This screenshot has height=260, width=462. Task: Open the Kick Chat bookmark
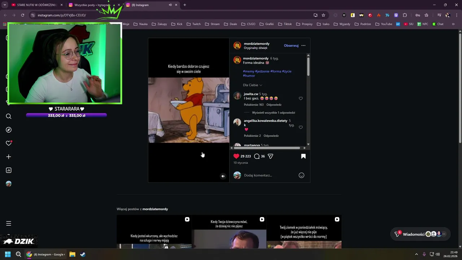438,24
